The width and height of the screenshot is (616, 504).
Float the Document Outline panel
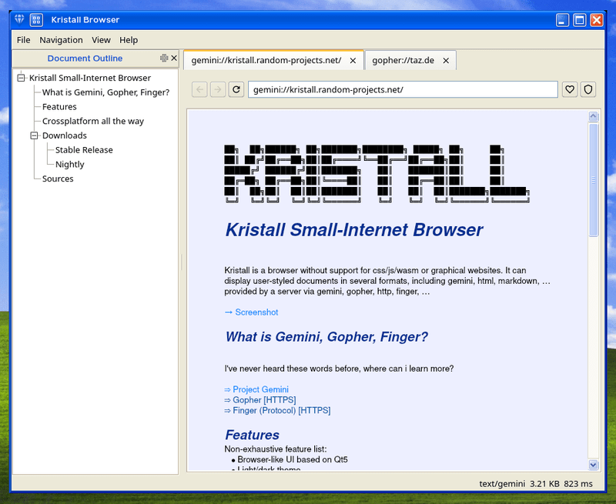click(x=164, y=58)
